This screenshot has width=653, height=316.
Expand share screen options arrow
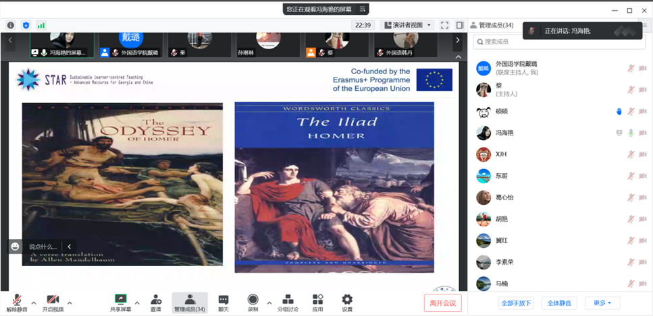(137, 303)
